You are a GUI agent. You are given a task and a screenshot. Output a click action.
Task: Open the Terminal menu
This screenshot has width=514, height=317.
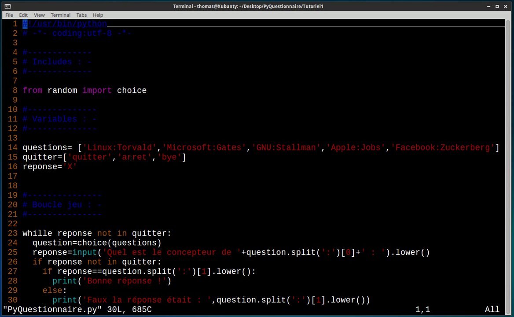[60, 15]
